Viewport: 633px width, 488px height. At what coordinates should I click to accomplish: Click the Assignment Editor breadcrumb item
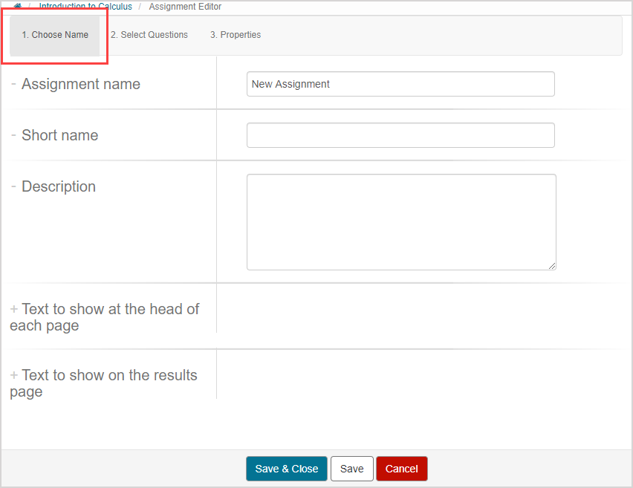pos(184,6)
